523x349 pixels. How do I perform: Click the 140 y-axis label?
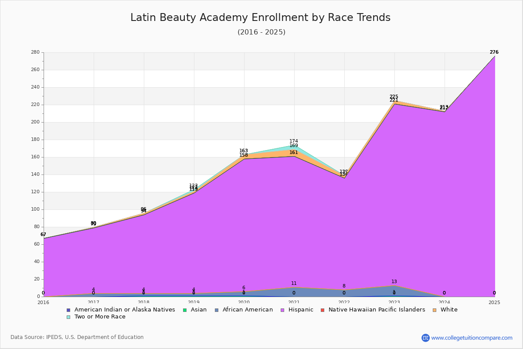pyautogui.click(x=35, y=174)
